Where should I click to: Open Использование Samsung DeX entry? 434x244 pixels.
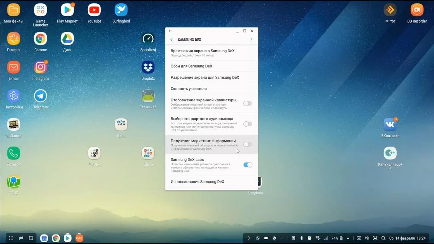pos(212,182)
